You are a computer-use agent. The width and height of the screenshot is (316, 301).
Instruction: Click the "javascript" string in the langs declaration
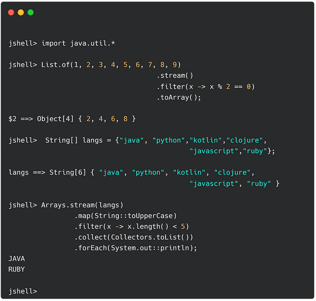coord(214,151)
